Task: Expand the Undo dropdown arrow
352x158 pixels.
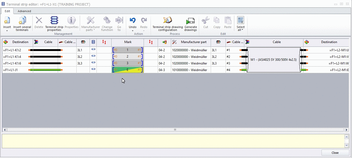Action: (x=133, y=31)
